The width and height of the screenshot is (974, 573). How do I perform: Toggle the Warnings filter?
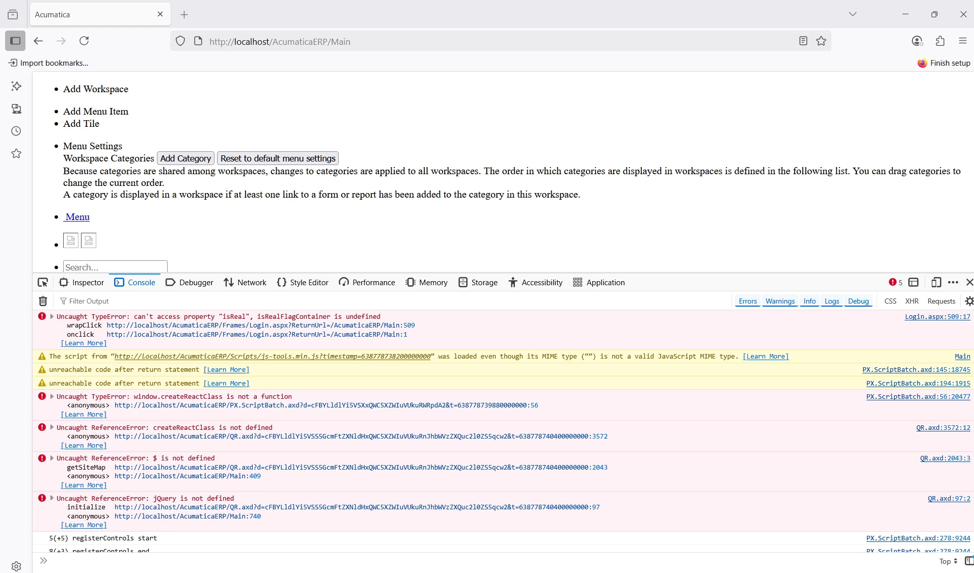(780, 301)
